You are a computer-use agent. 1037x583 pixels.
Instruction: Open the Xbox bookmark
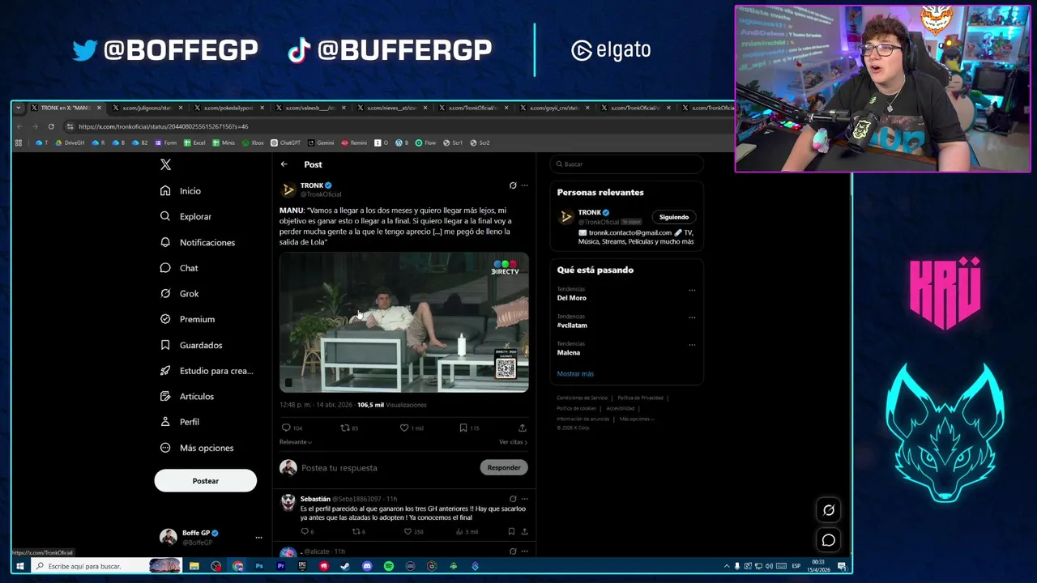[253, 143]
